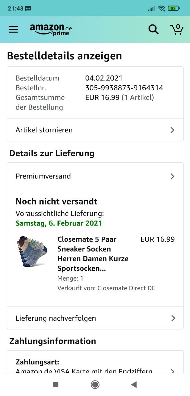Tap message notification icon in status bar
The width and height of the screenshot is (190, 396).
click(x=28, y=8)
